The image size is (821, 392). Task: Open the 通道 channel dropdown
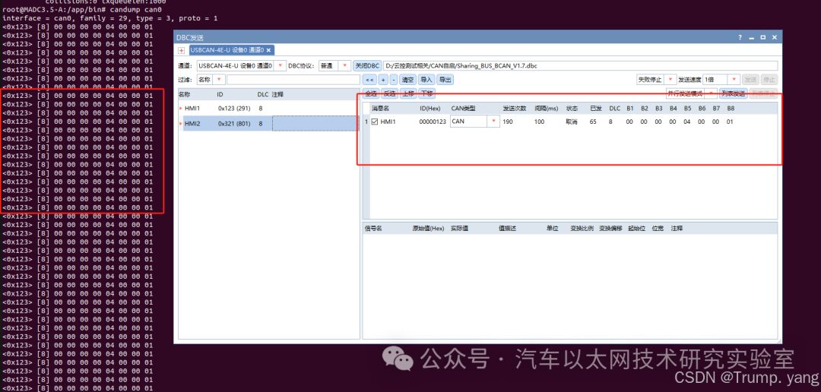[280, 66]
